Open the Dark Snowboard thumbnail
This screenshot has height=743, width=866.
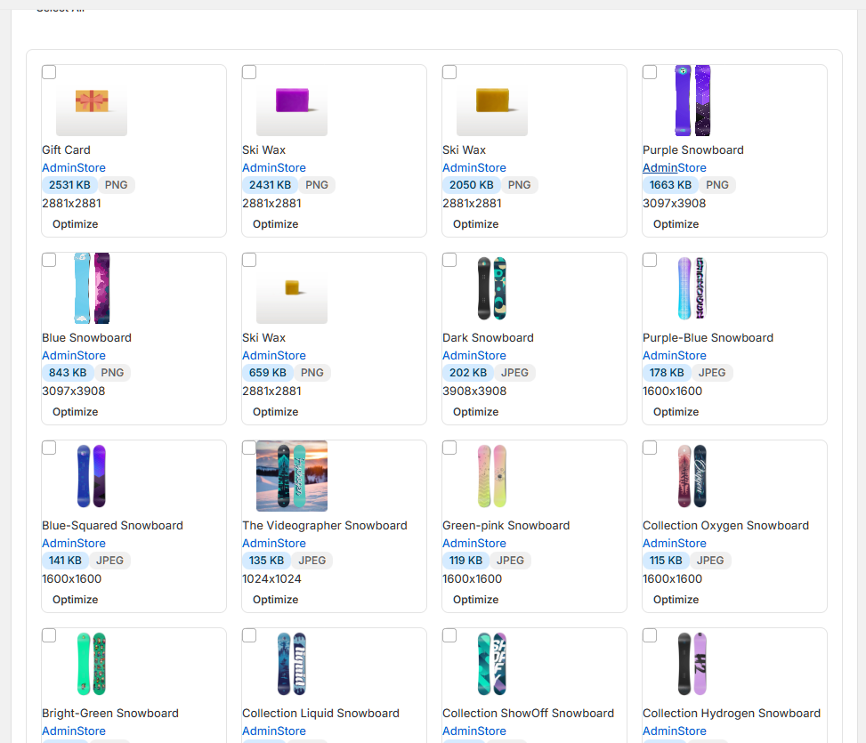click(x=492, y=288)
